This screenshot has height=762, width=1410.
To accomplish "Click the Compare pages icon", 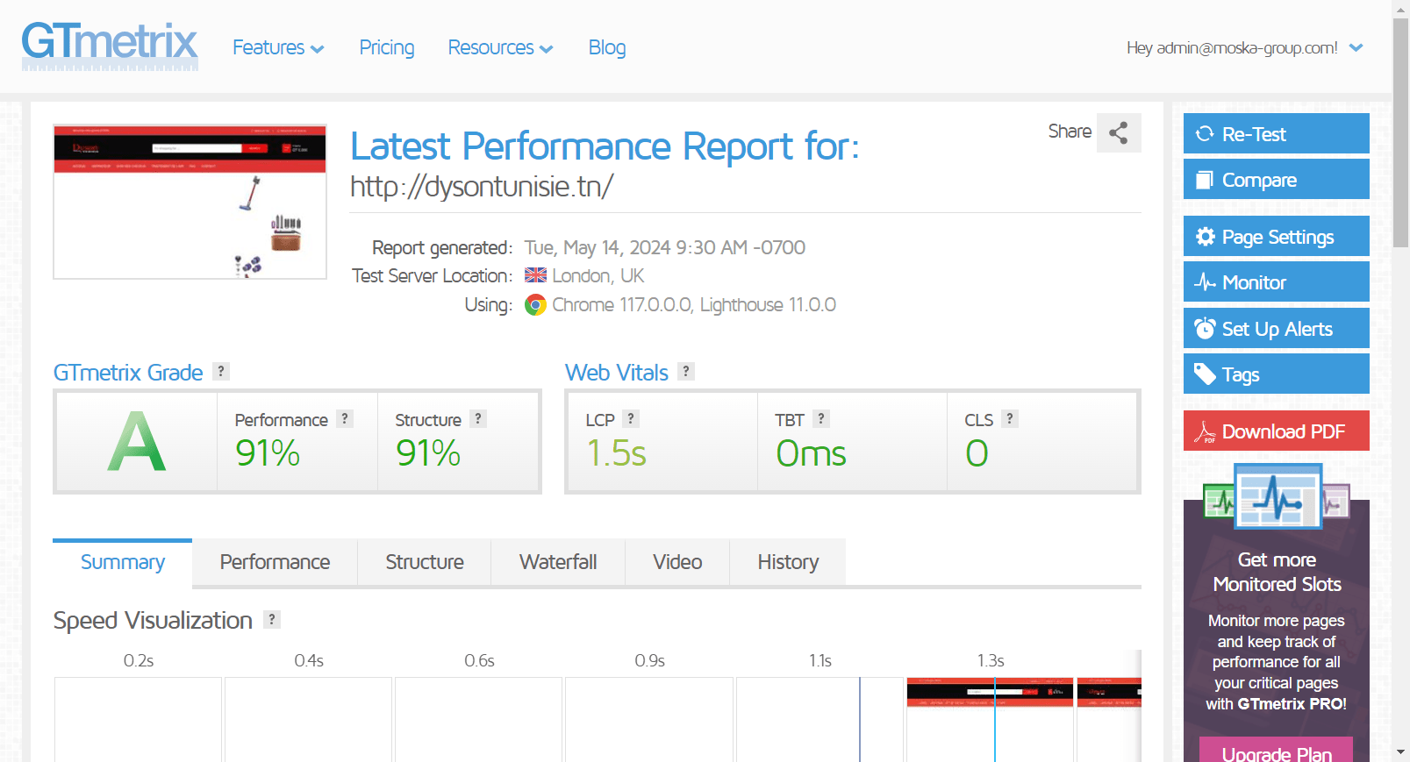I will coord(1205,179).
